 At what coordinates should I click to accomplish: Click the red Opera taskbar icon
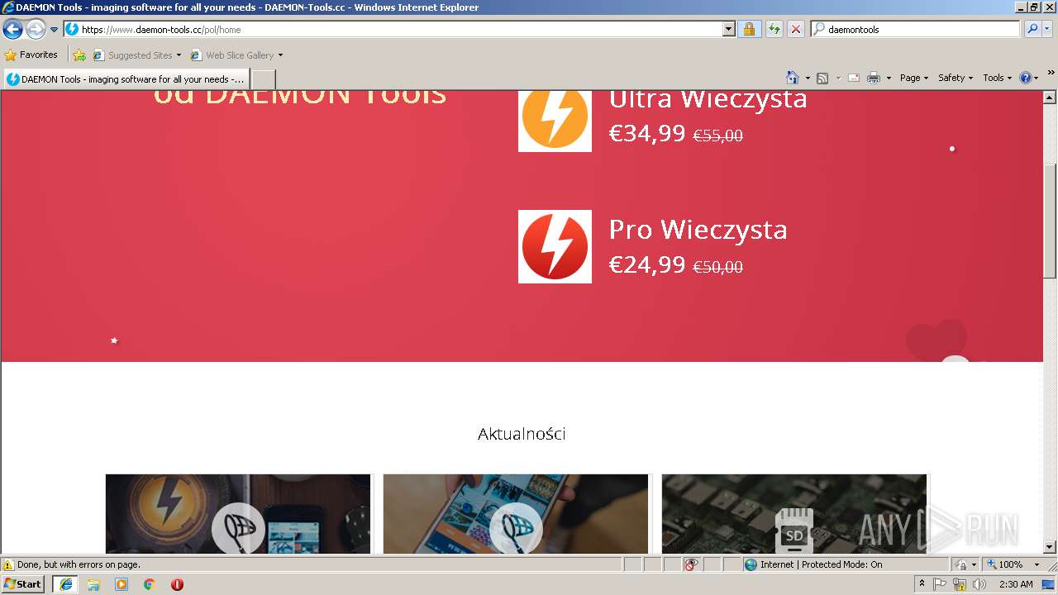177,584
